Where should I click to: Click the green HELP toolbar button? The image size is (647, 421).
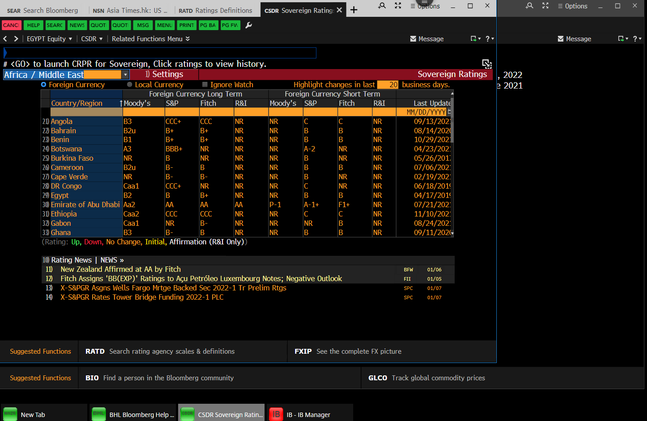[x=33, y=25]
